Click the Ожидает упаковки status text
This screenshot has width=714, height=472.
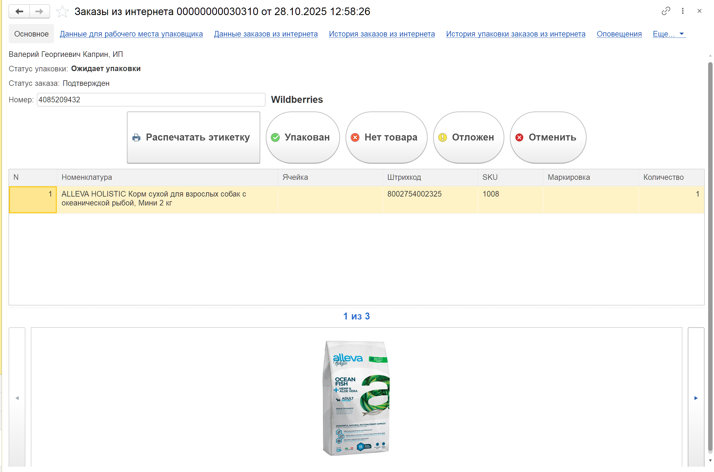(106, 69)
